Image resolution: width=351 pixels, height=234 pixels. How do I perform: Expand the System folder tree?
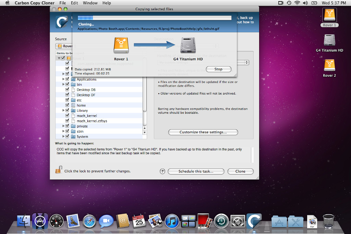tap(63, 136)
